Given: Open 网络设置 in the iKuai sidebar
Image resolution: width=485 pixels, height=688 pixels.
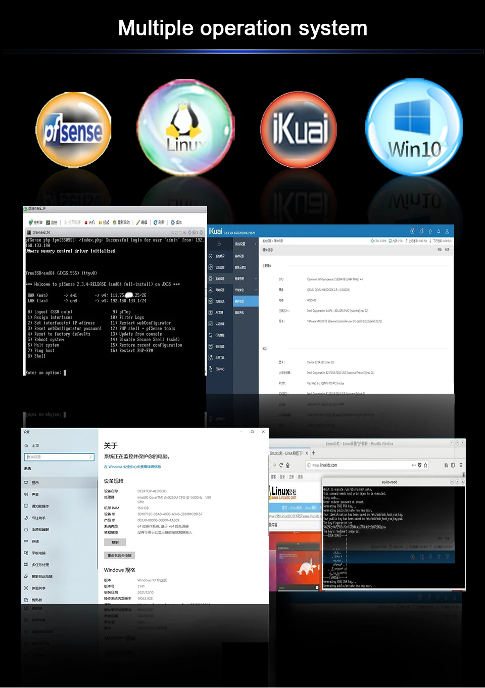Looking at the screenshot, I should click(220, 290).
